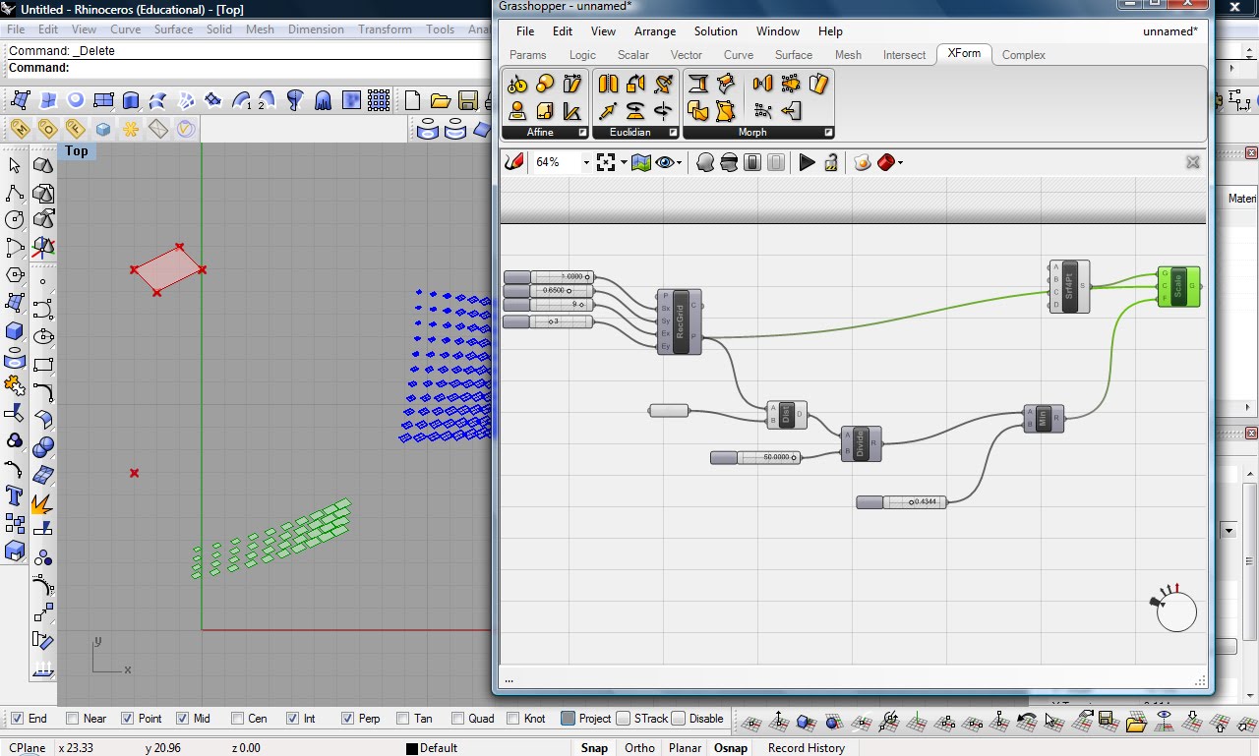
Task: Enable the Disable osnap option
Action: 677,719
